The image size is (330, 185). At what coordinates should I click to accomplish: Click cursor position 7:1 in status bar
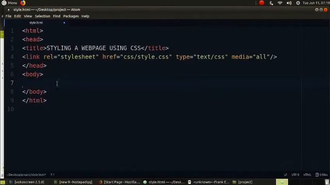pyautogui.click(x=53, y=175)
